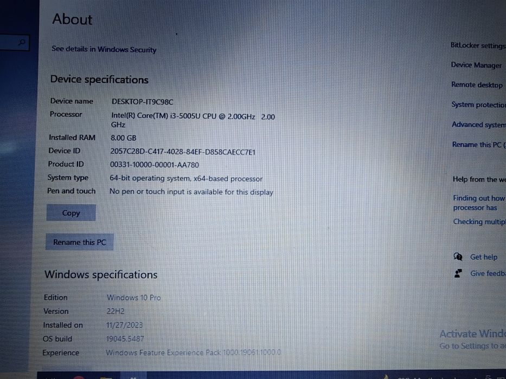This screenshot has height=379, width=506.
Task: Click the Edition label
Action: pyautogui.click(x=55, y=297)
